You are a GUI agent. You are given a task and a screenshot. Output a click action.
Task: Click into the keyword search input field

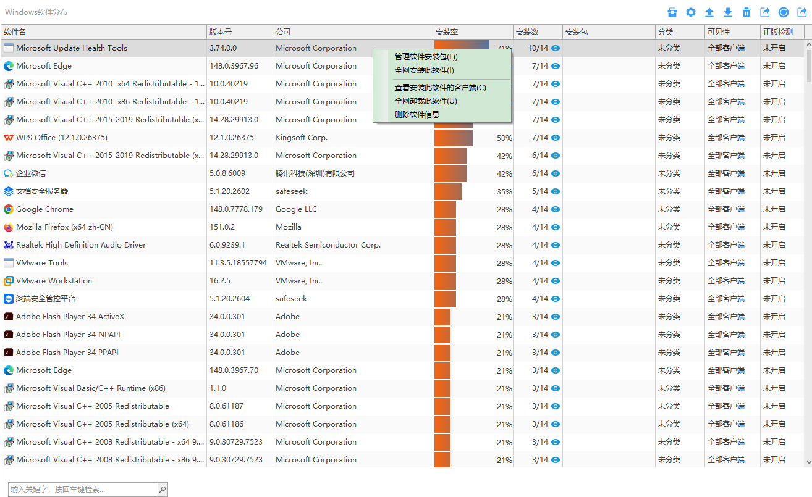(x=83, y=490)
